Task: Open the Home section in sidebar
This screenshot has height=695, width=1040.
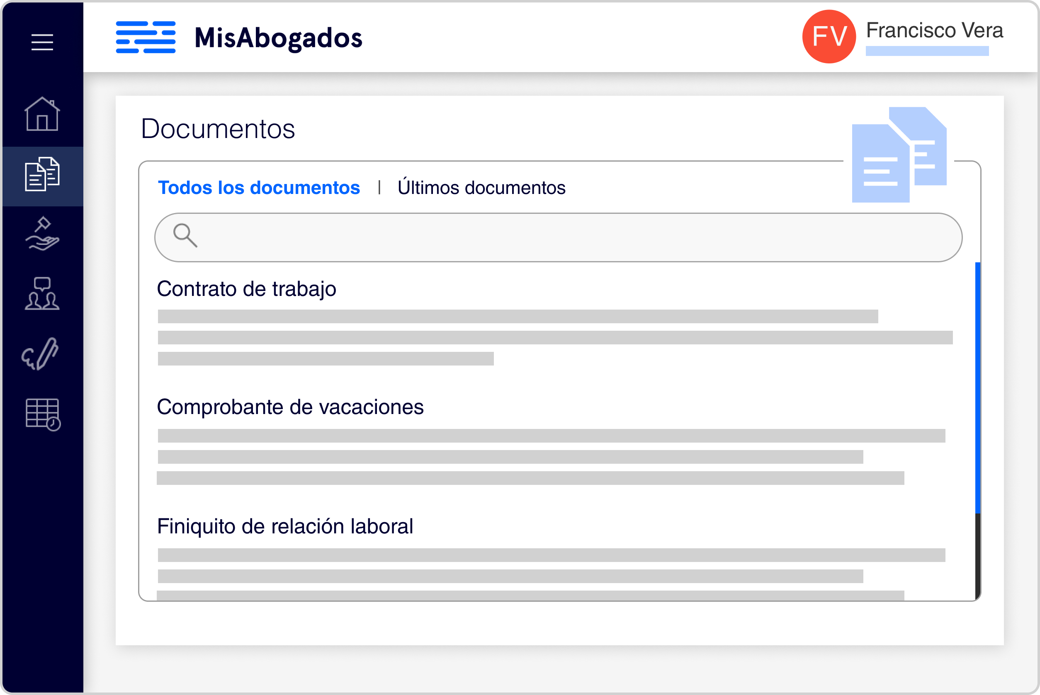Action: tap(42, 115)
